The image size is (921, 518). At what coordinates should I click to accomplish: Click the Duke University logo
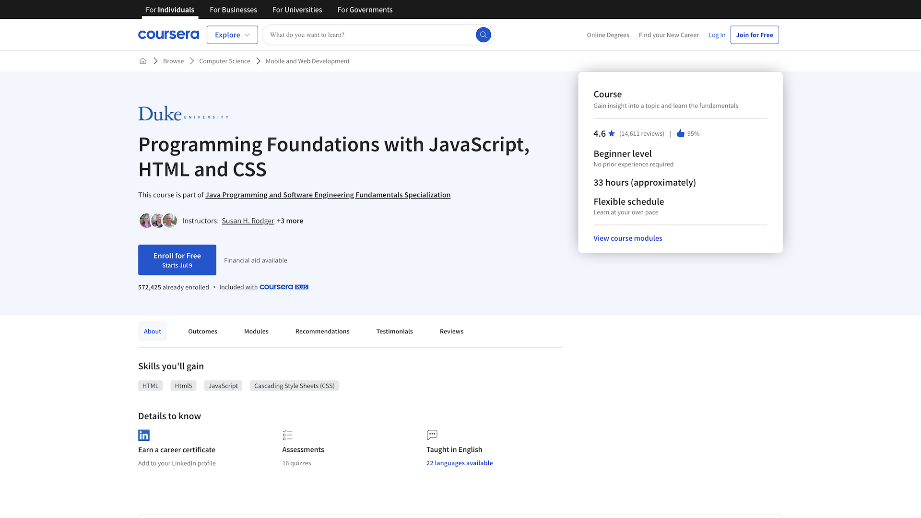point(183,114)
